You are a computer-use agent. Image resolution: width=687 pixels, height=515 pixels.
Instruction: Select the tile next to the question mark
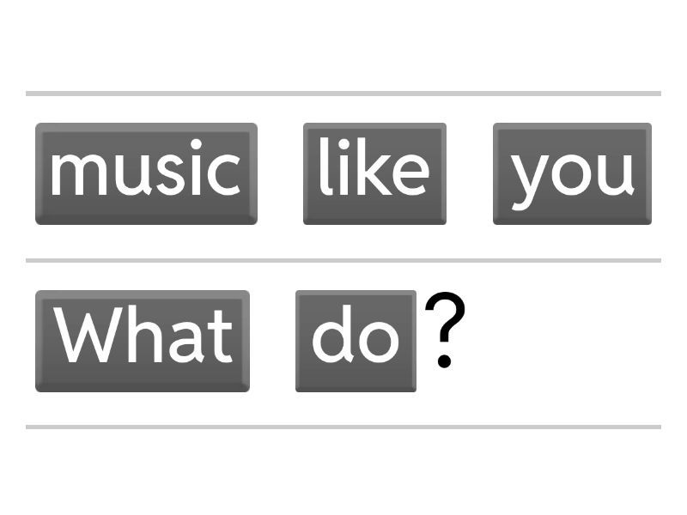[356, 341]
